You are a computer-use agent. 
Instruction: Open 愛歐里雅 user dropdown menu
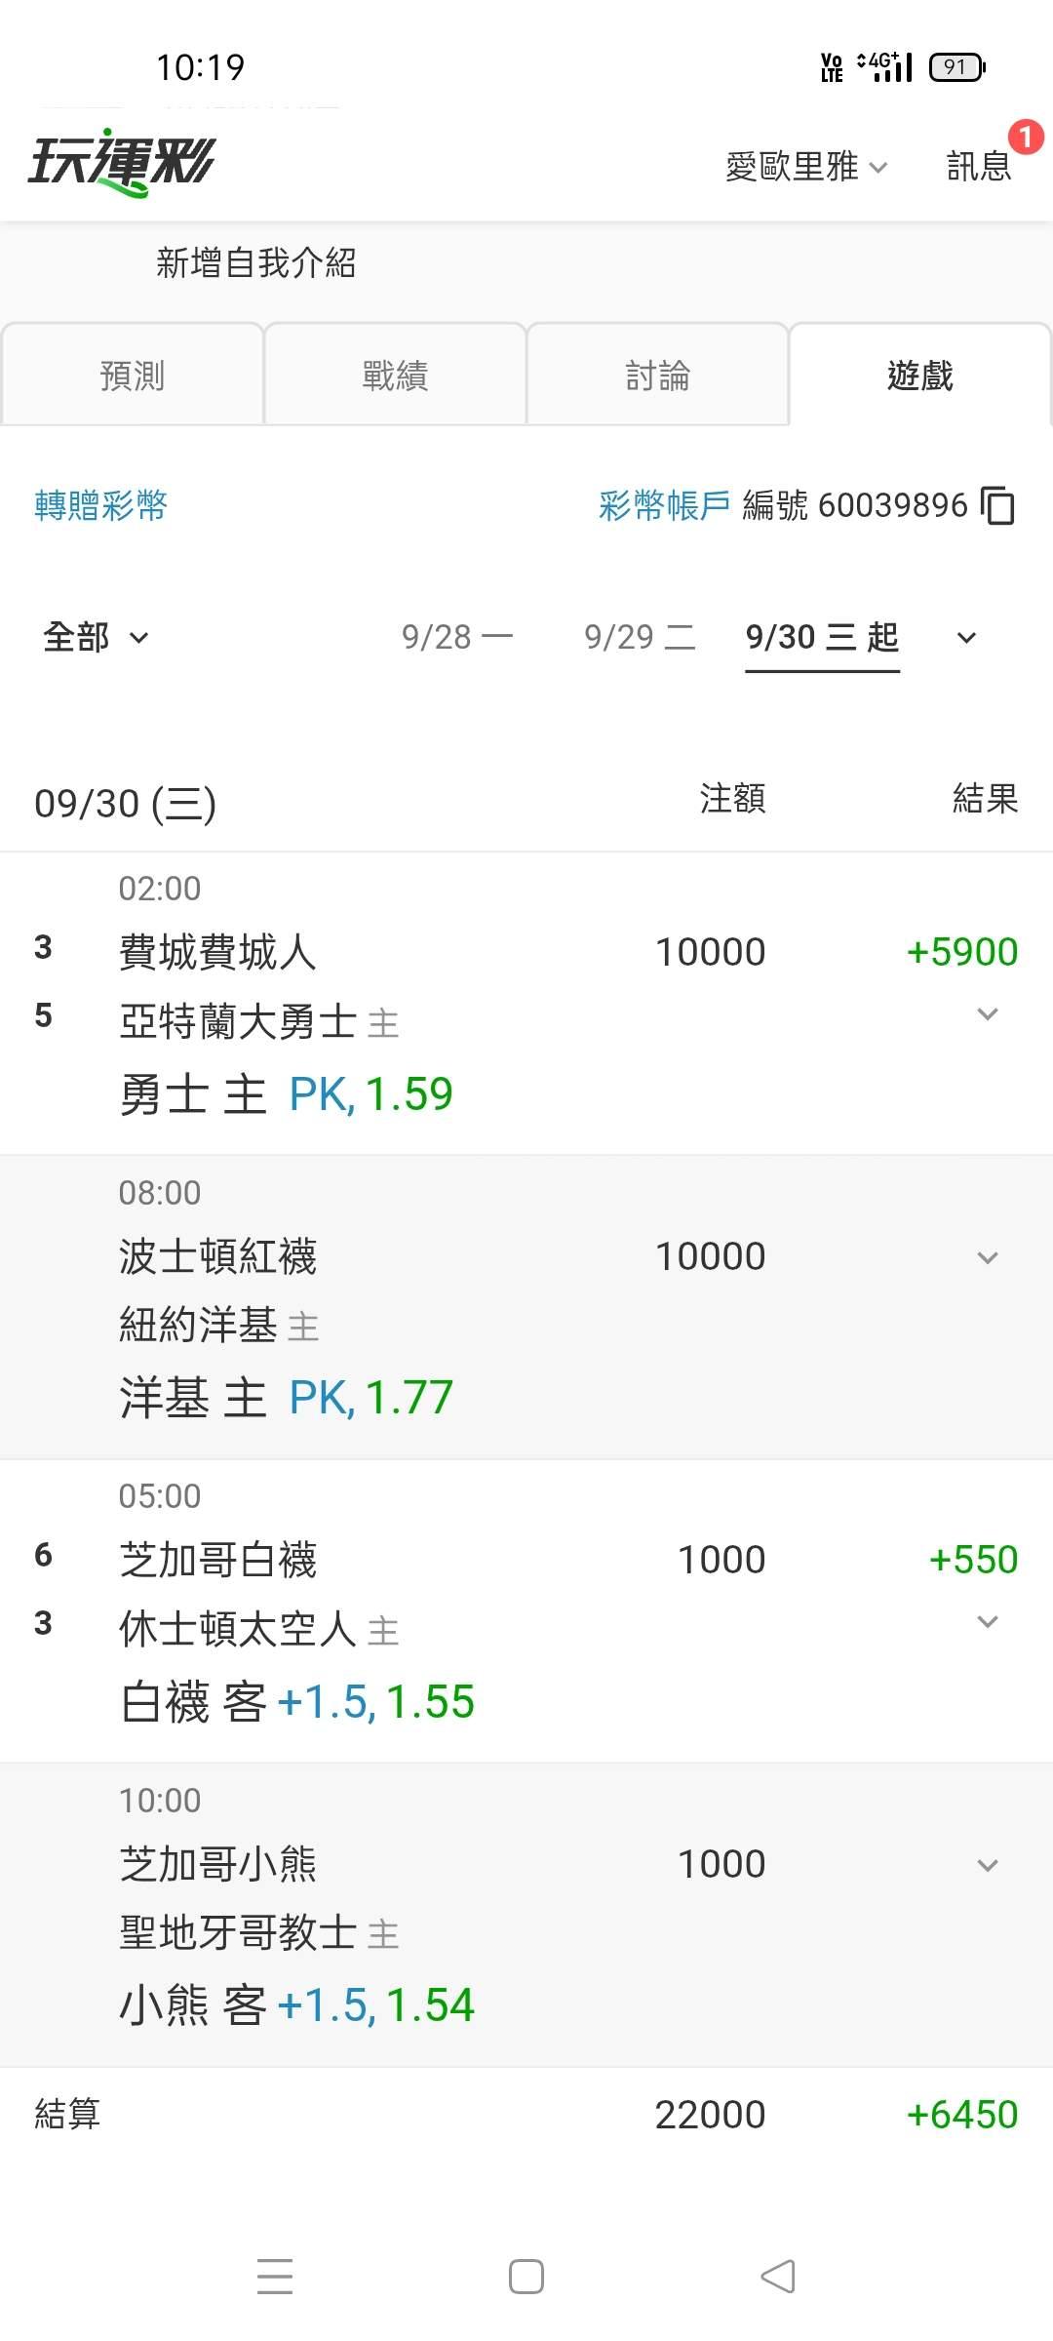(806, 167)
